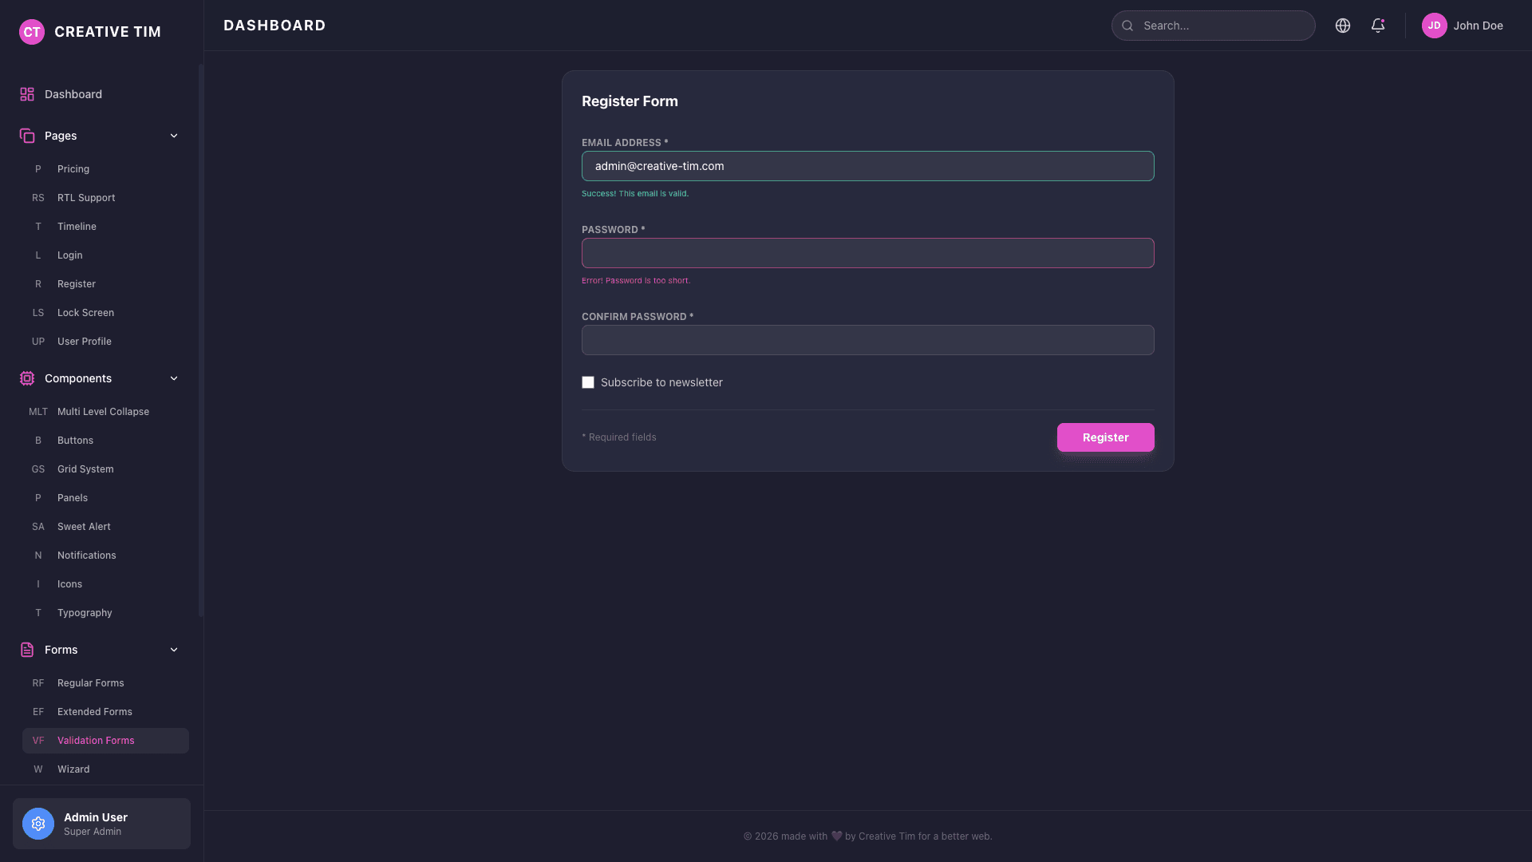
Task: Enable the Subscribe to newsletter checkbox
Action: 588,382
